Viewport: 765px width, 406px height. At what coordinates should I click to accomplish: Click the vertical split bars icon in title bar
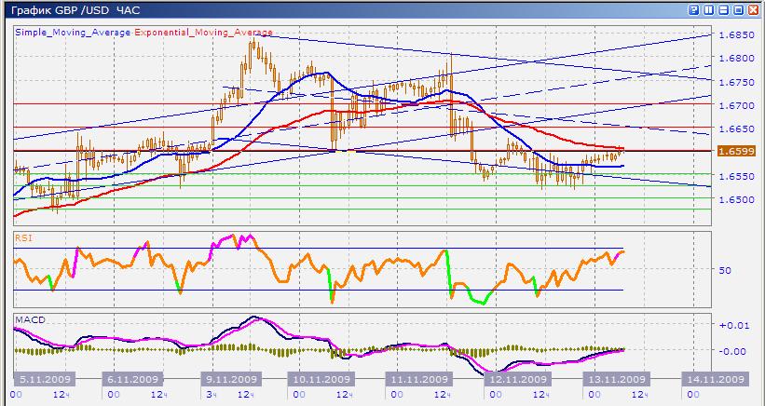(708, 9)
